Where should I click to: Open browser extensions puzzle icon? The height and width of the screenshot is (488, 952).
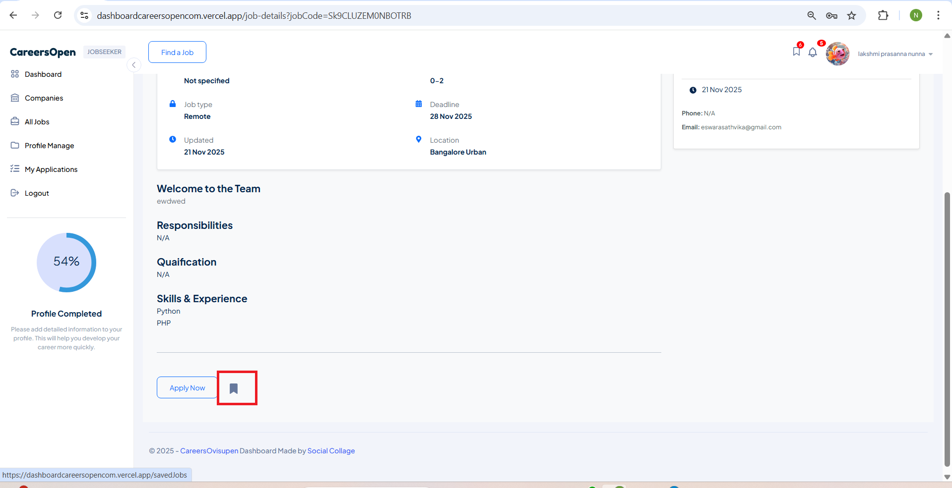[x=883, y=15]
